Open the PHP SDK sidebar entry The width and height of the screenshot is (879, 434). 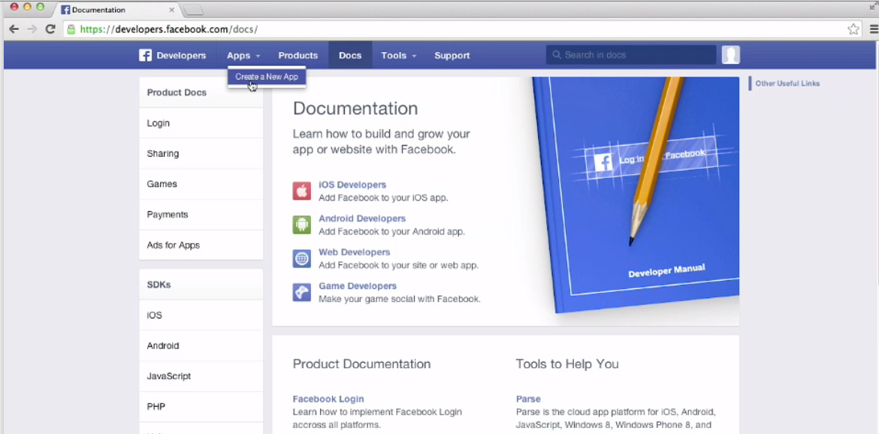pyautogui.click(x=201, y=406)
